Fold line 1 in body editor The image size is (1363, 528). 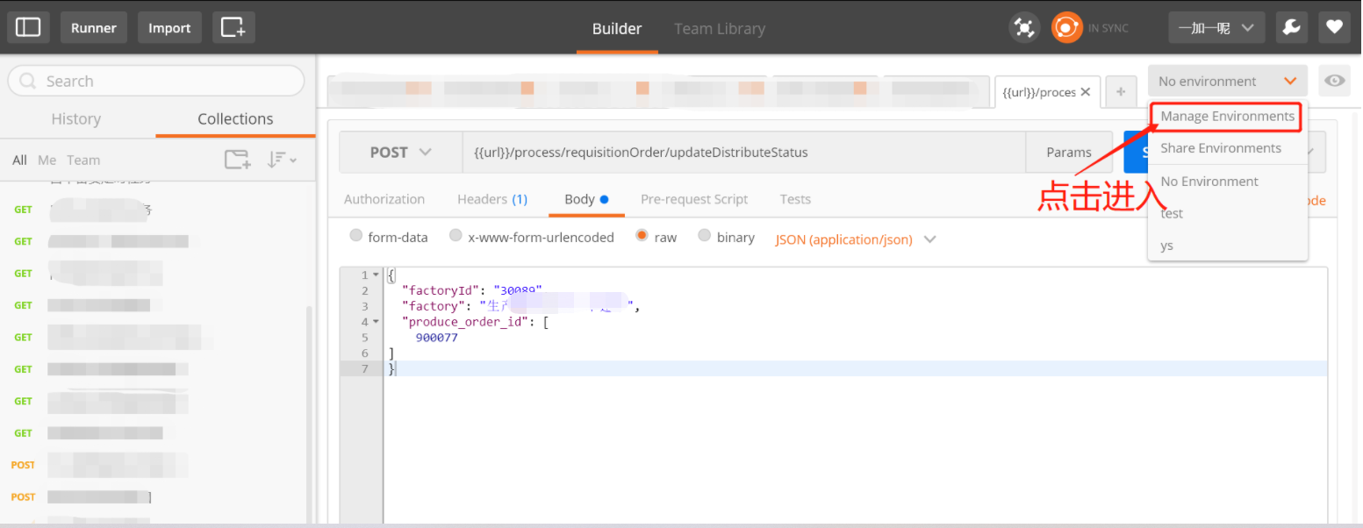click(376, 275)
